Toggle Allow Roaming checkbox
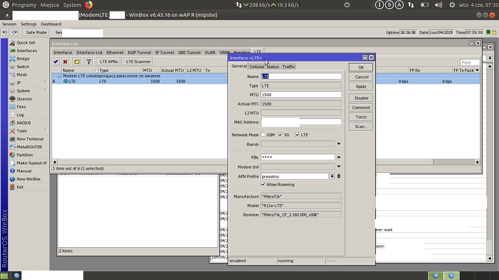Screen dimensions: 499x280 [x=263, y=184]
